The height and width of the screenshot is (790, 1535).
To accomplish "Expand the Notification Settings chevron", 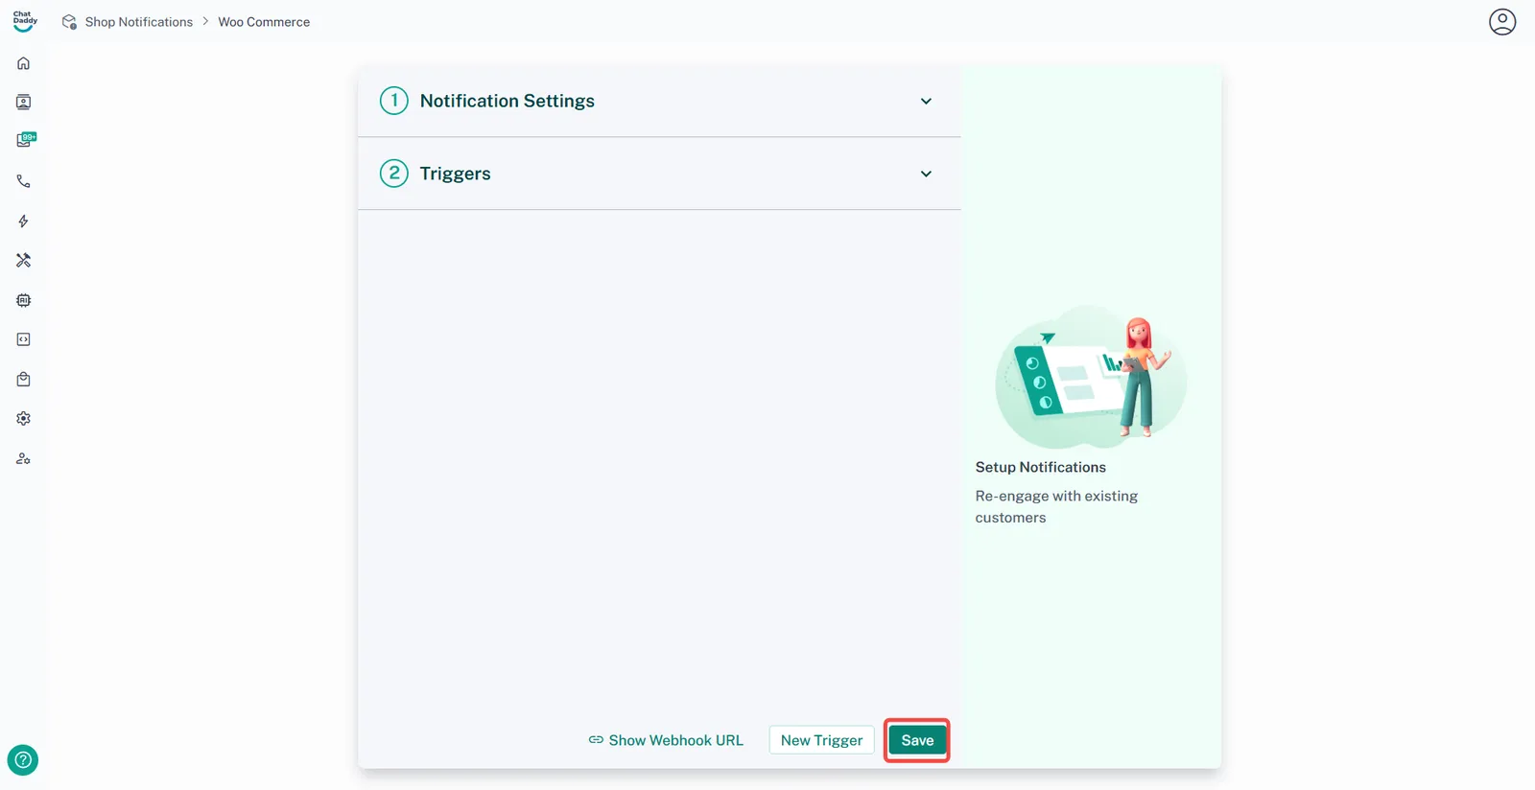I will tap(926, 102).
